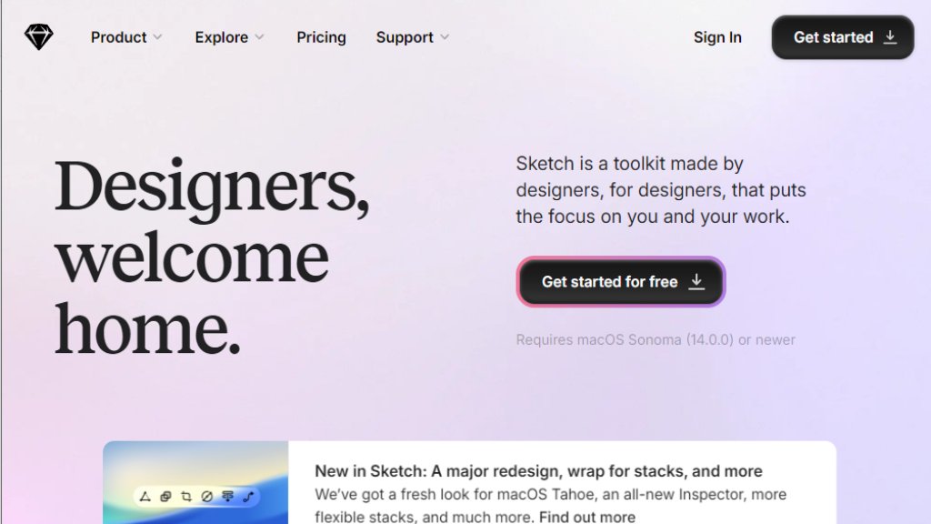Click the slashed circle icon in the thumbnail

(x=206, y=497)
